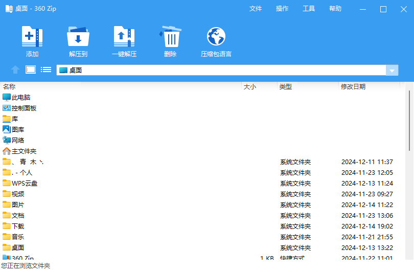Screen dimensions: 414x273
Task: Switch to list detail view mode
Action: (x=46, y=70)
